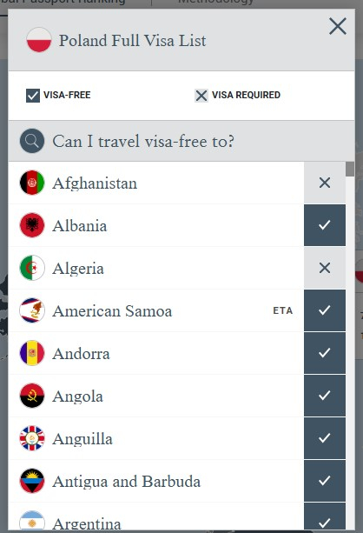Click Afghanistan's visa required X mark

(325, 183)
